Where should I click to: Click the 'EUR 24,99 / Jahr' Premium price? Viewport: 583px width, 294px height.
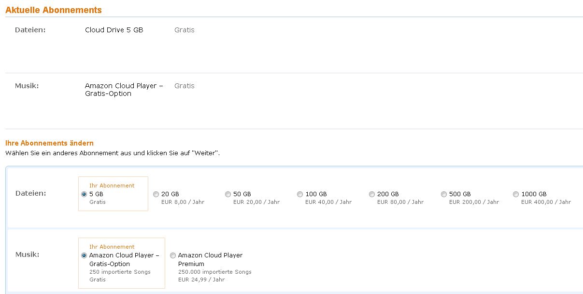coord(201,280)
